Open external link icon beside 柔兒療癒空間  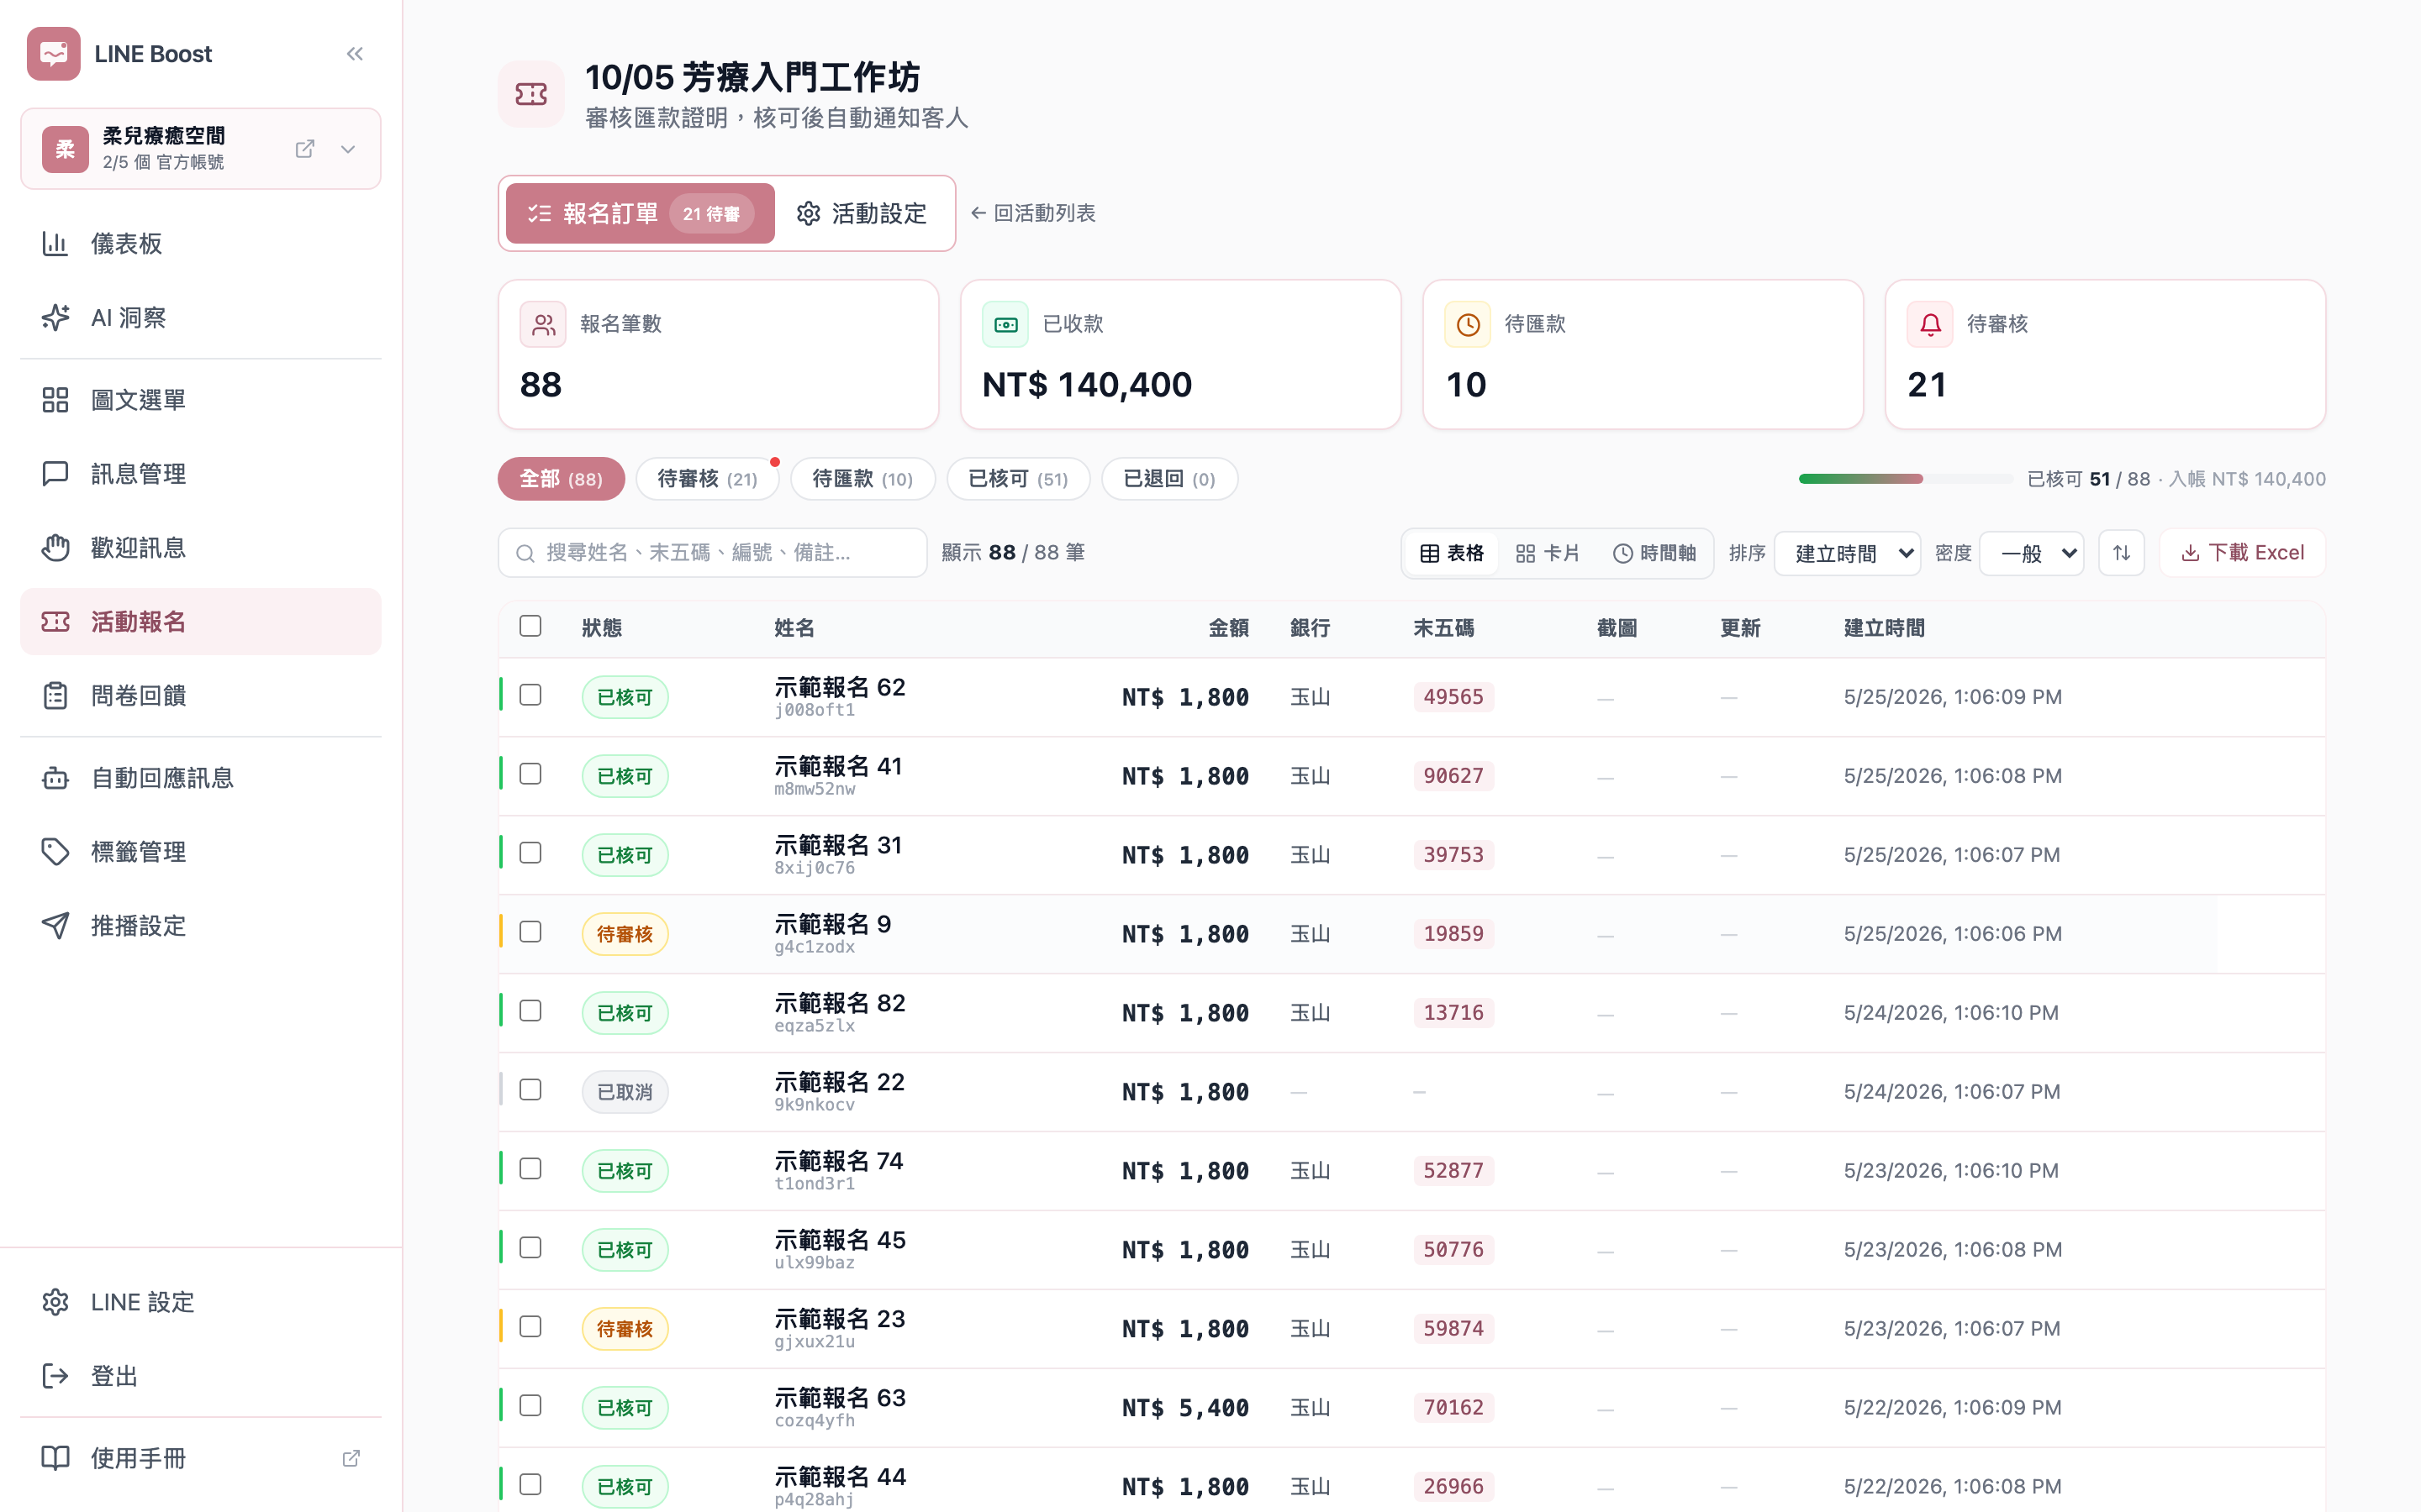305,149
